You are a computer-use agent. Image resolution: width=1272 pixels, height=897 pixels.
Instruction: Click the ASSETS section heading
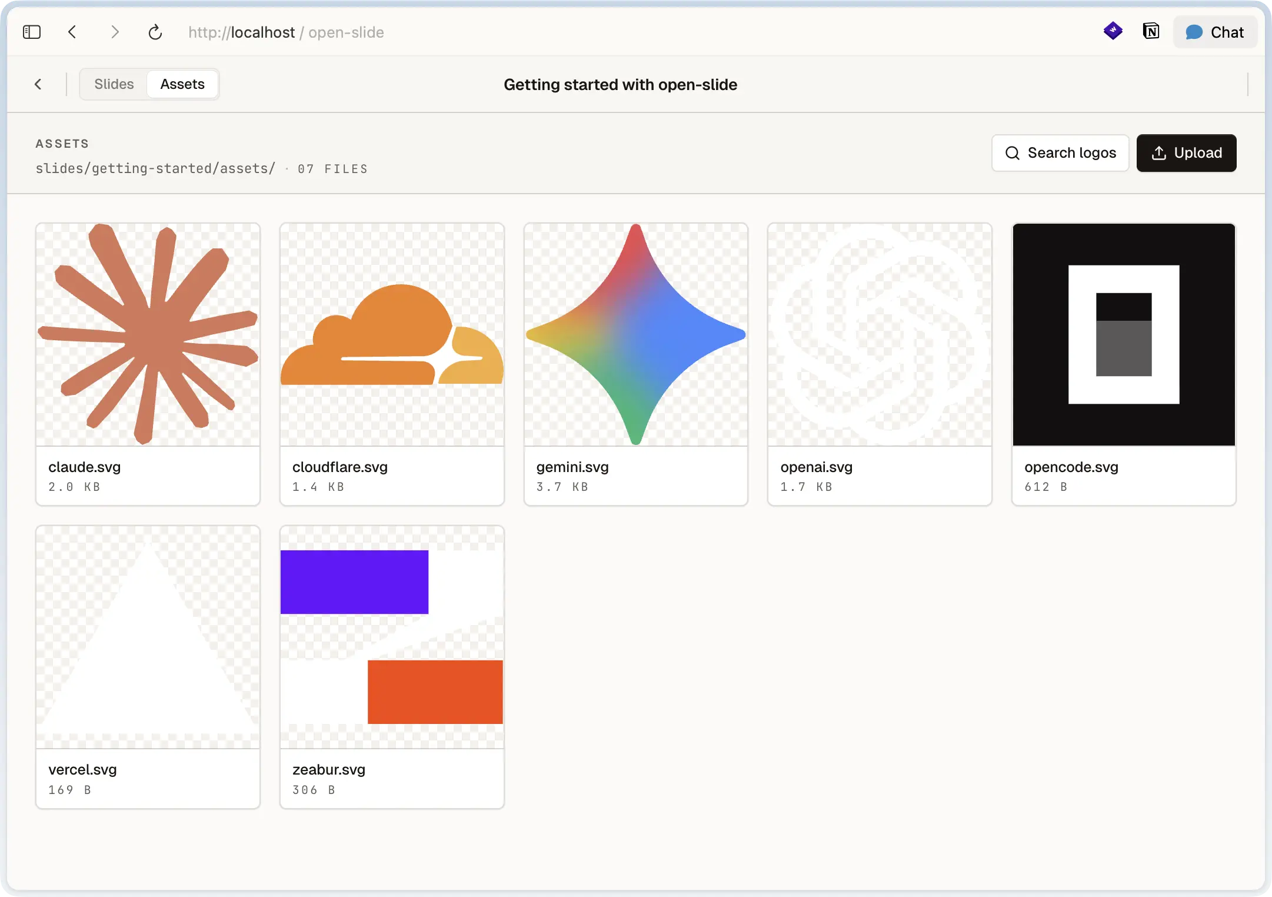62,144
